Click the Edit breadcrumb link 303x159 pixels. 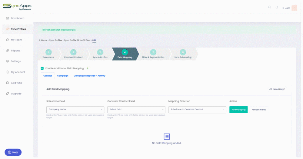click(94, 40)
